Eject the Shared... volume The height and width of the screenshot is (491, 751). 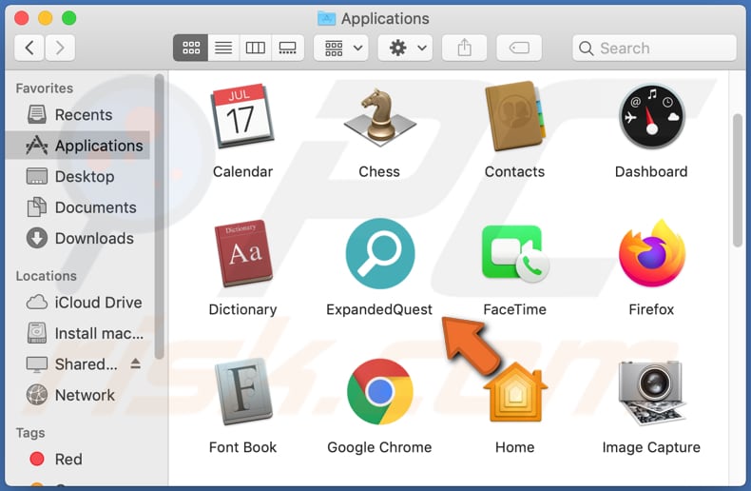136,363
